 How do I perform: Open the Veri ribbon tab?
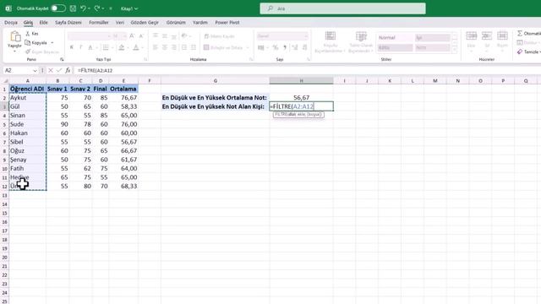coord(120,23)
